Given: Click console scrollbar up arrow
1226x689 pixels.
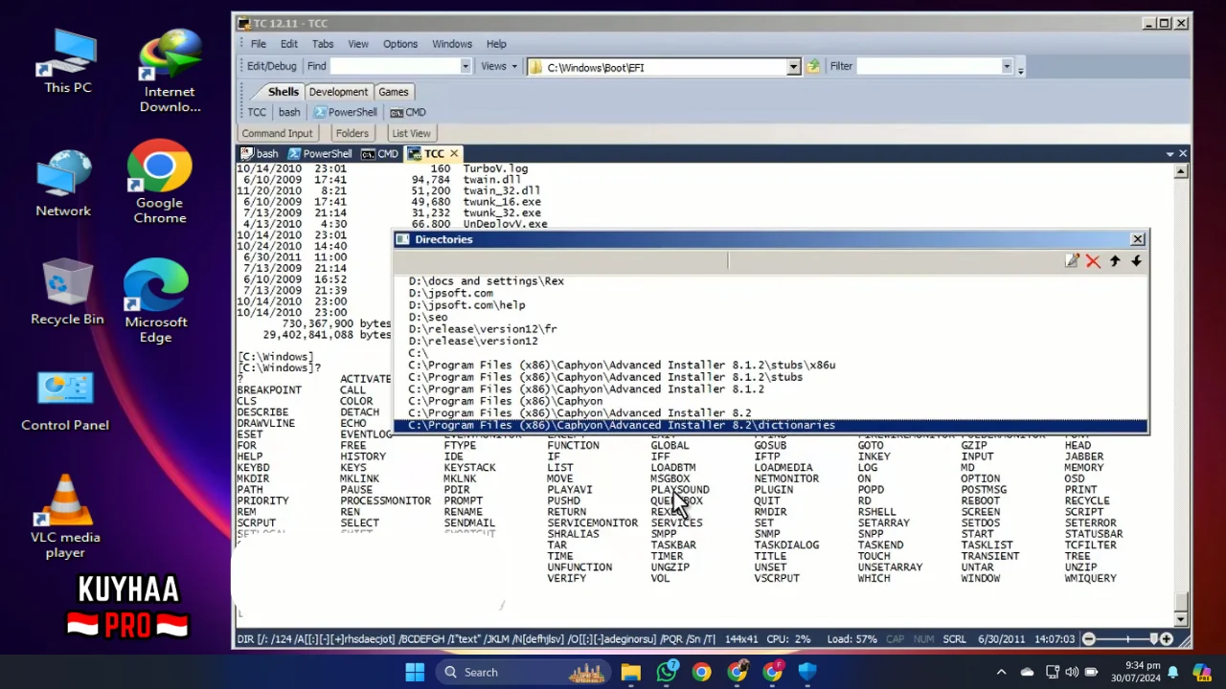Looking at the screenshot, I should coord(1181,171).
